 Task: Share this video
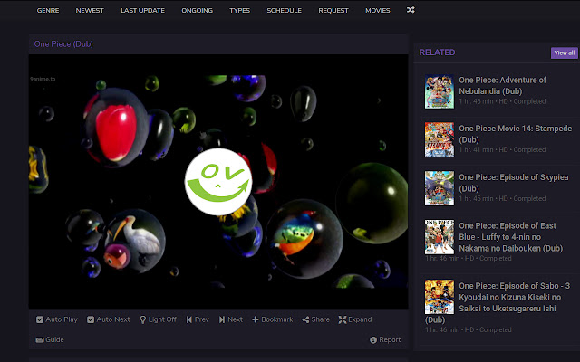point(315,319)
